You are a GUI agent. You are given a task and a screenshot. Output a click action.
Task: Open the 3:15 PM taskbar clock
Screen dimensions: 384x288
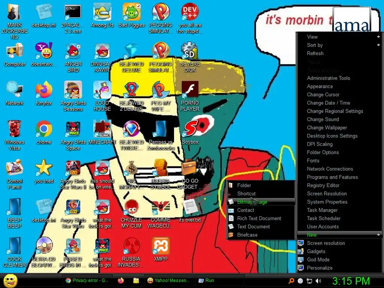[x=351, y=281]
